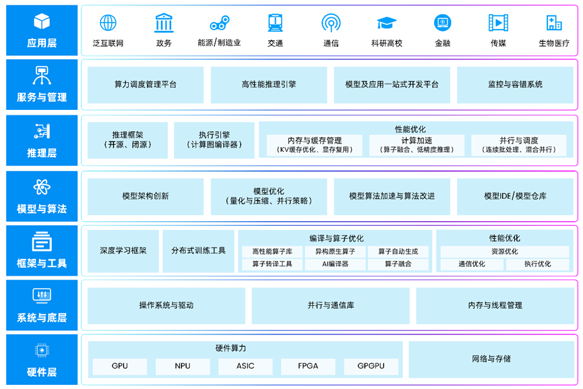Image resolution: width=583 pixels, height=389 pixels.
Task: Select the 推理层 layer label
Action: point(42,153)
